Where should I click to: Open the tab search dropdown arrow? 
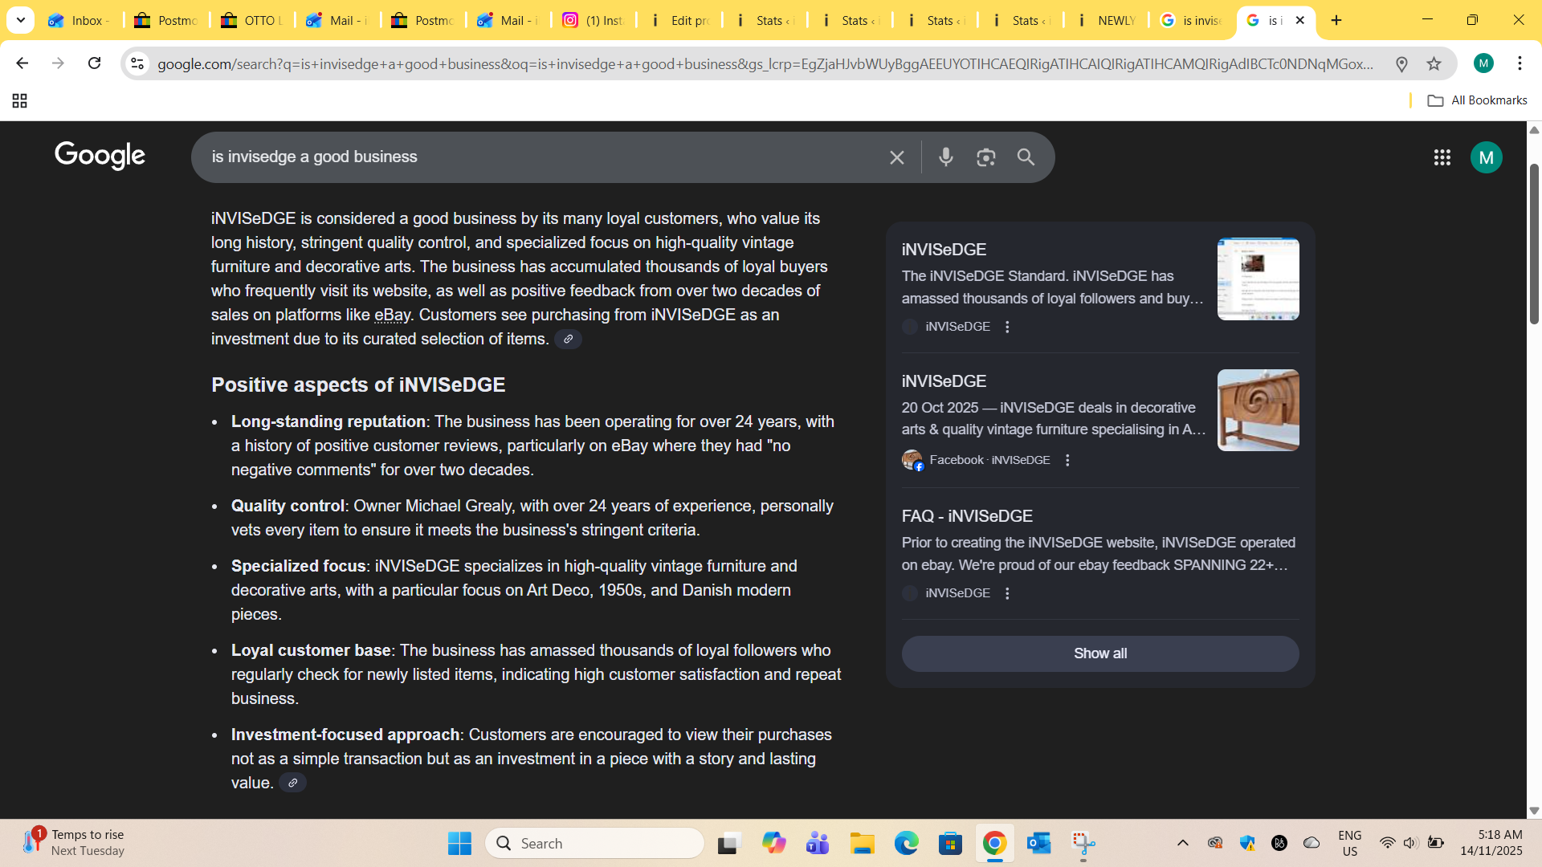coord(21,20)
